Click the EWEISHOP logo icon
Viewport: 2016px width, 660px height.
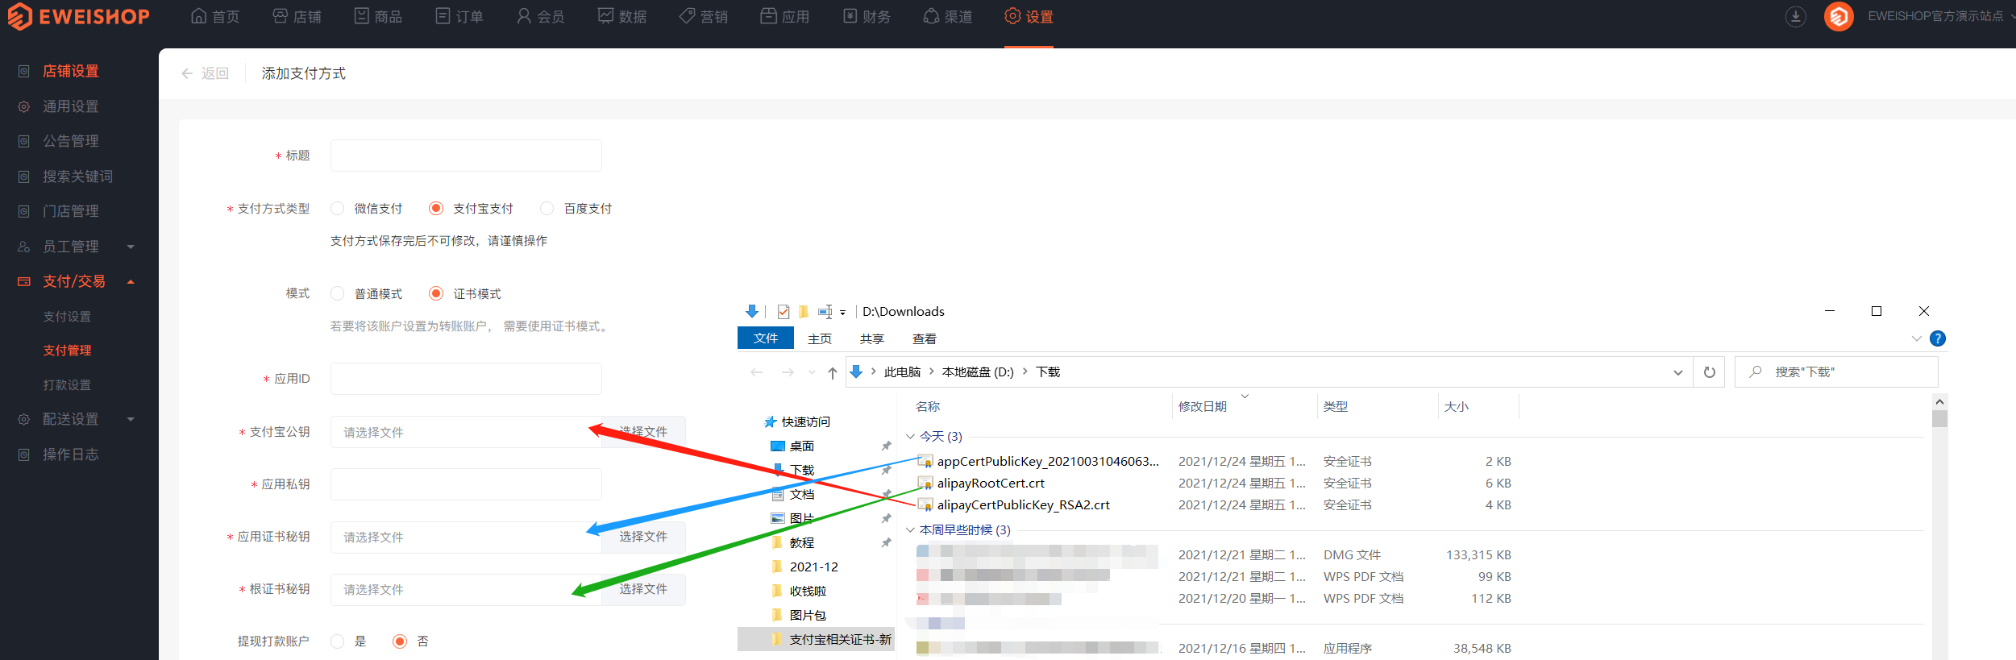[20, 16]
